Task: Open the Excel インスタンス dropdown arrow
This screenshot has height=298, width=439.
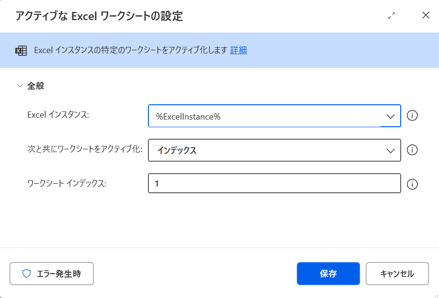Action: point(390,116)
